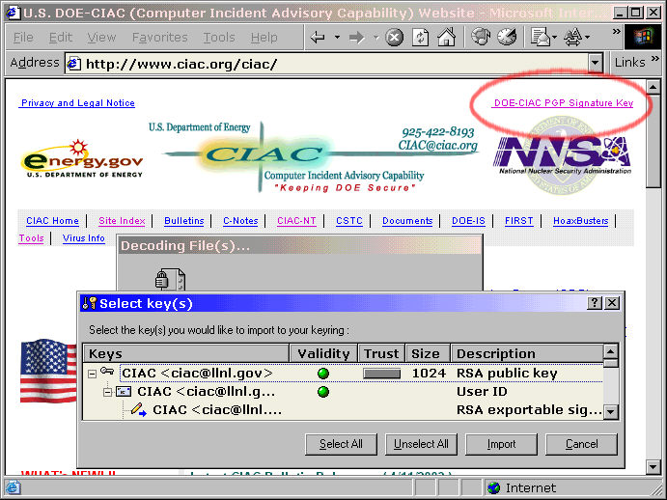Expand the Address bar URL dropdown

(x=596, y=64)
